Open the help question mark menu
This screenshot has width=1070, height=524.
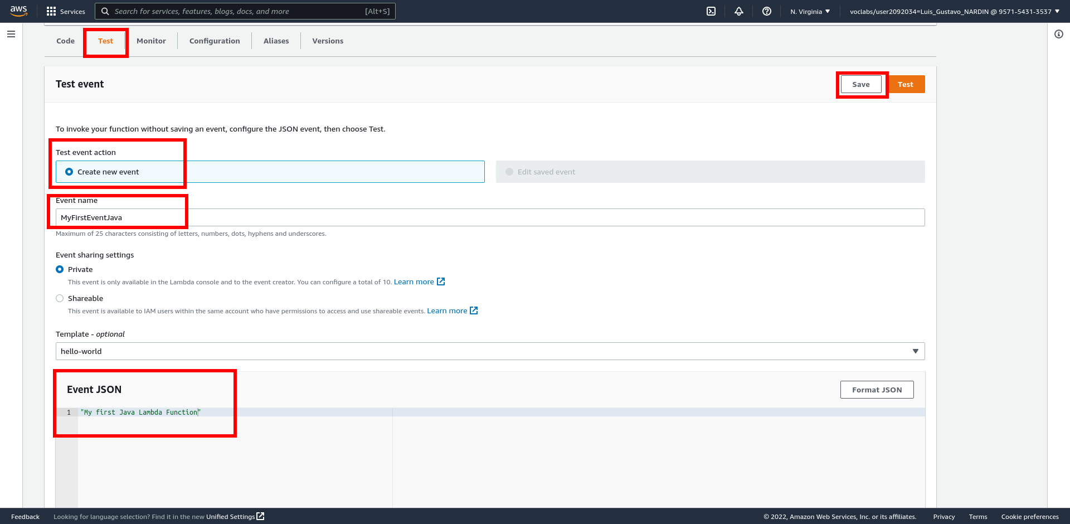click(767, 11)
